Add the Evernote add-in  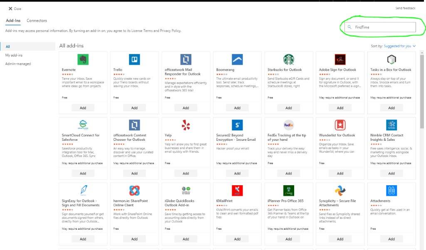click(x=83, y=108)
